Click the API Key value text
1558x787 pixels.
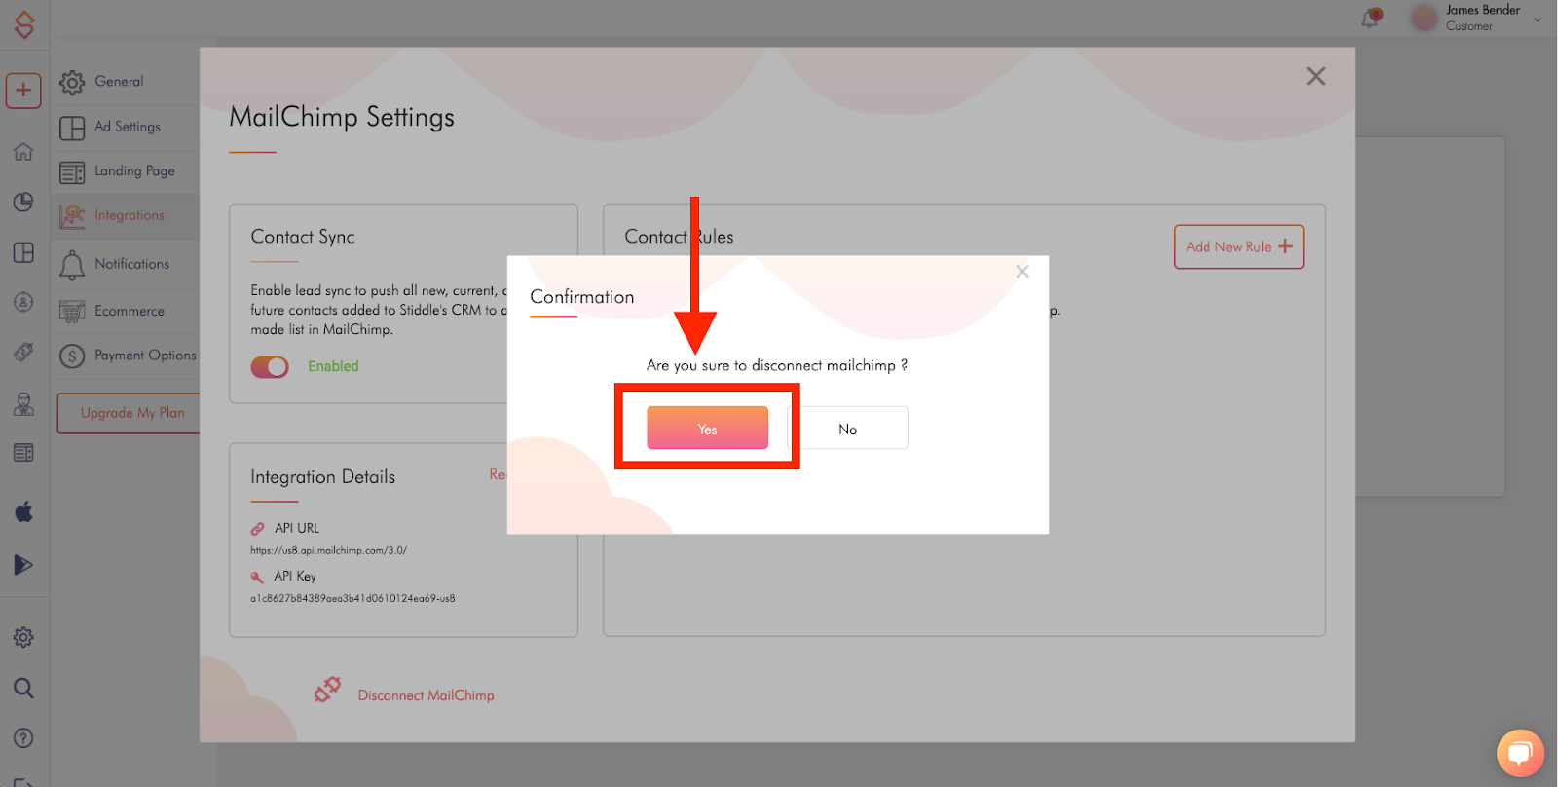point(352,598)
